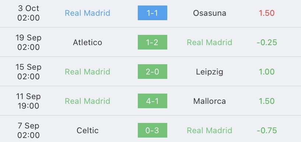Select the -0.75 handicap value
The image size is (301, 142).
267,130
